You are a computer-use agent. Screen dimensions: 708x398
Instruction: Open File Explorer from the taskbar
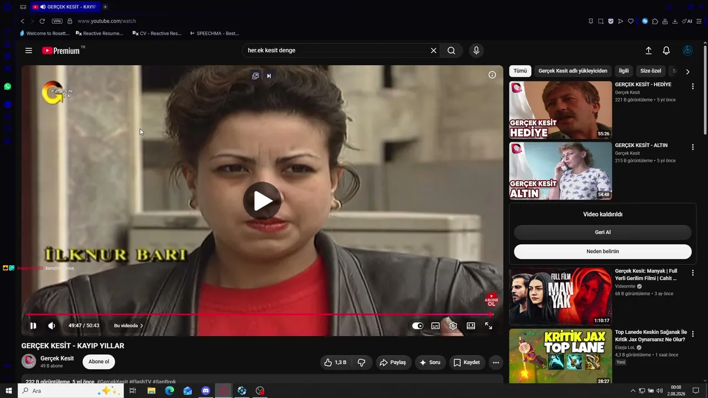click(x=152, y=391)
